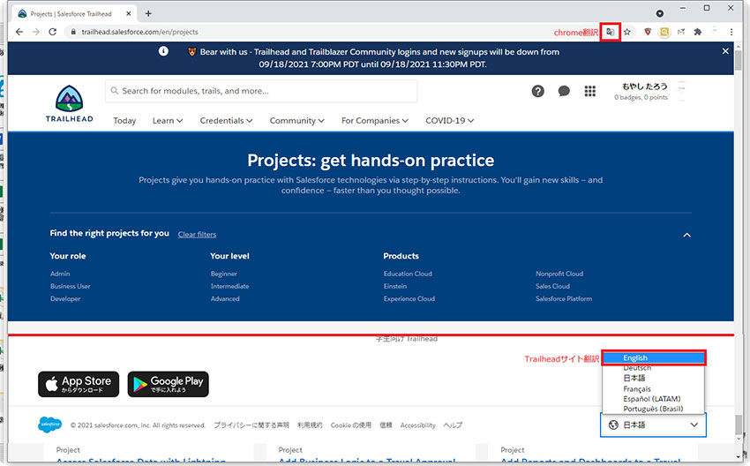Viewport: 750px width, 466px height.
Task: Expand the Community menu
Action: pos(297,121)
